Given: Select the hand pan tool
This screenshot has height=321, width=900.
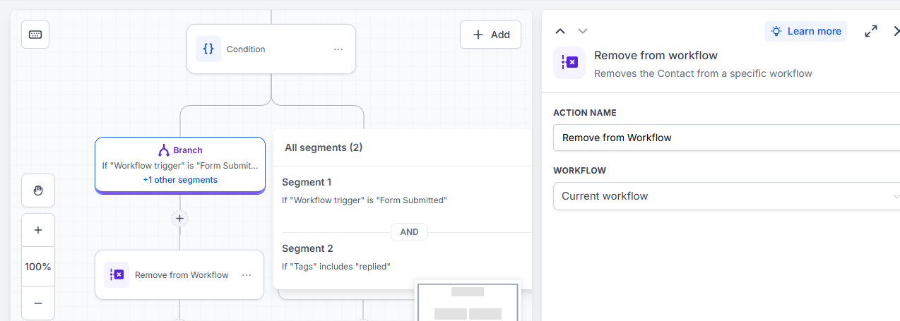Looking at the screenshot, I should tap(38, 190).
